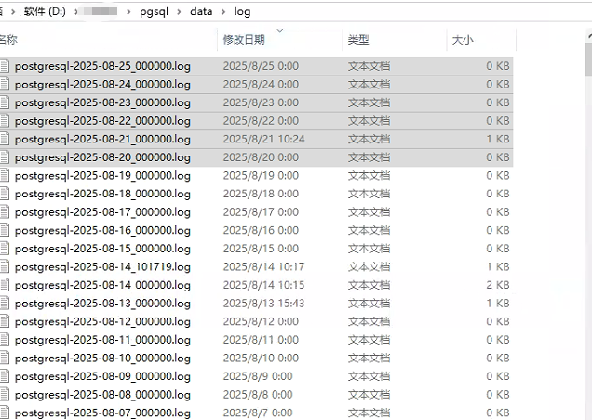Click the file icon for postgresql-2025-08-23_000000.log

pyautogui.click(x=4, y=102)
